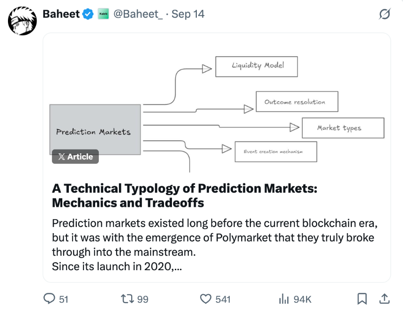Click the article preview description text
This screenshot has width=403, height=311.
(213, 245)
